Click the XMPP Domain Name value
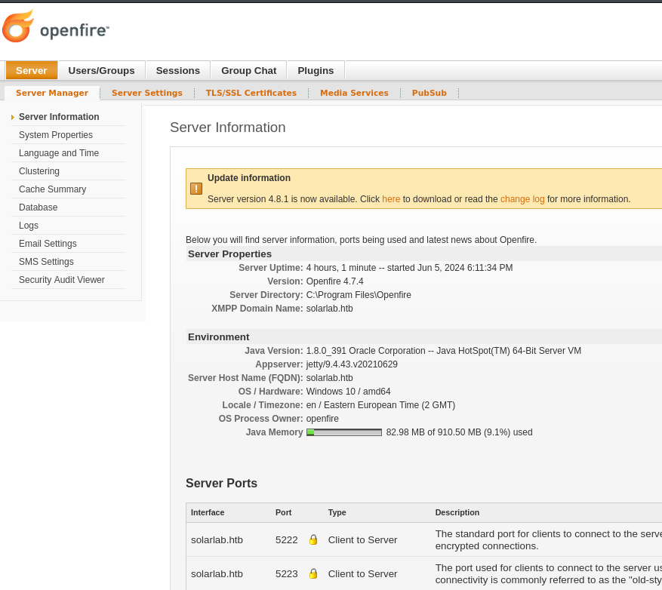This screenshot has height=590, width=662. pyautogui.click(x=329, y=309)
